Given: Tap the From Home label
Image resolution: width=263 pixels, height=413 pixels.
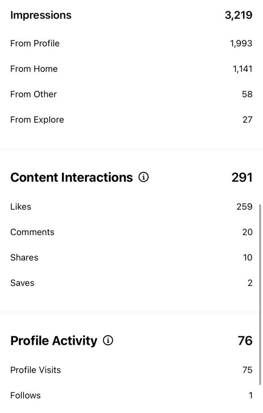Looking at the screenshot, I should 34,69.
